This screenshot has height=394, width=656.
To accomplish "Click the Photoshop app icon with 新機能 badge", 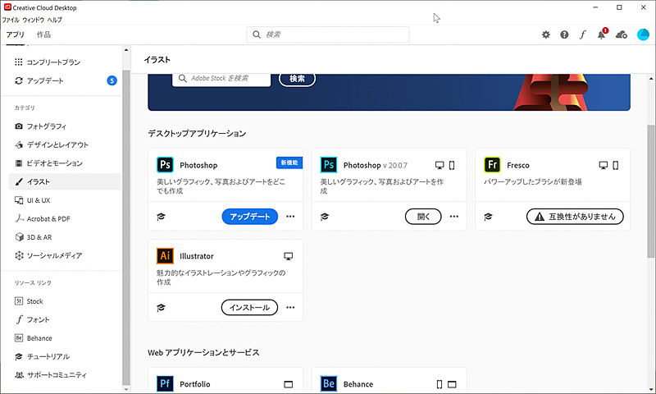I will 165,165.
